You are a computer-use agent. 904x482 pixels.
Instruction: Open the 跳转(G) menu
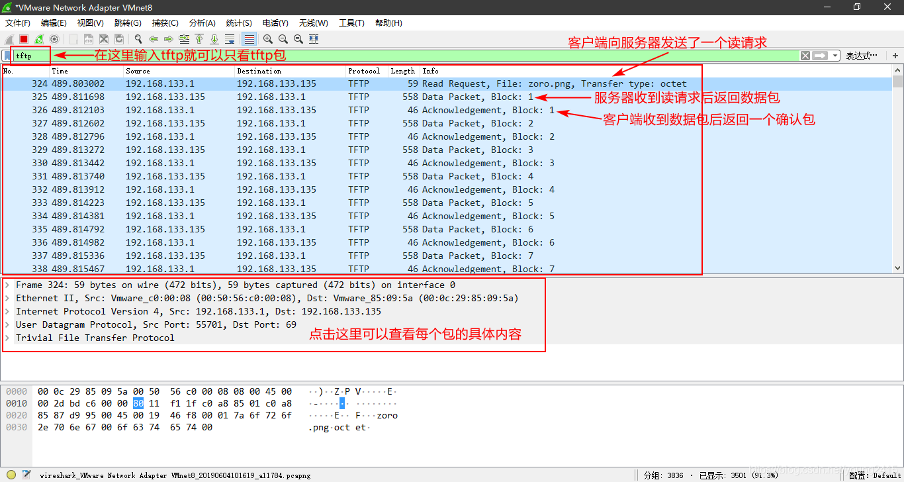point(128,23)
